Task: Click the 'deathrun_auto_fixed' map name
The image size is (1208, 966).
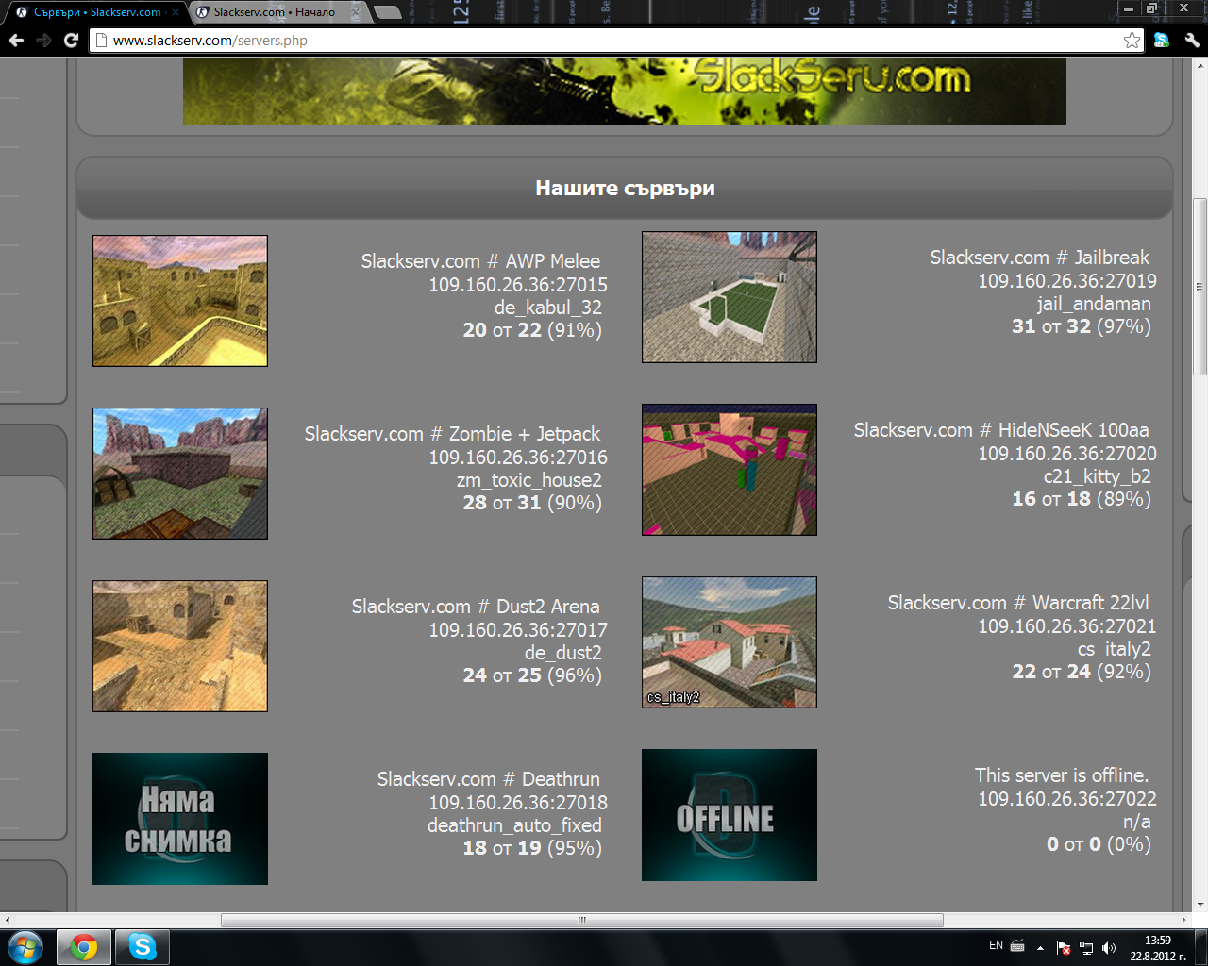Action: point(514,825)
